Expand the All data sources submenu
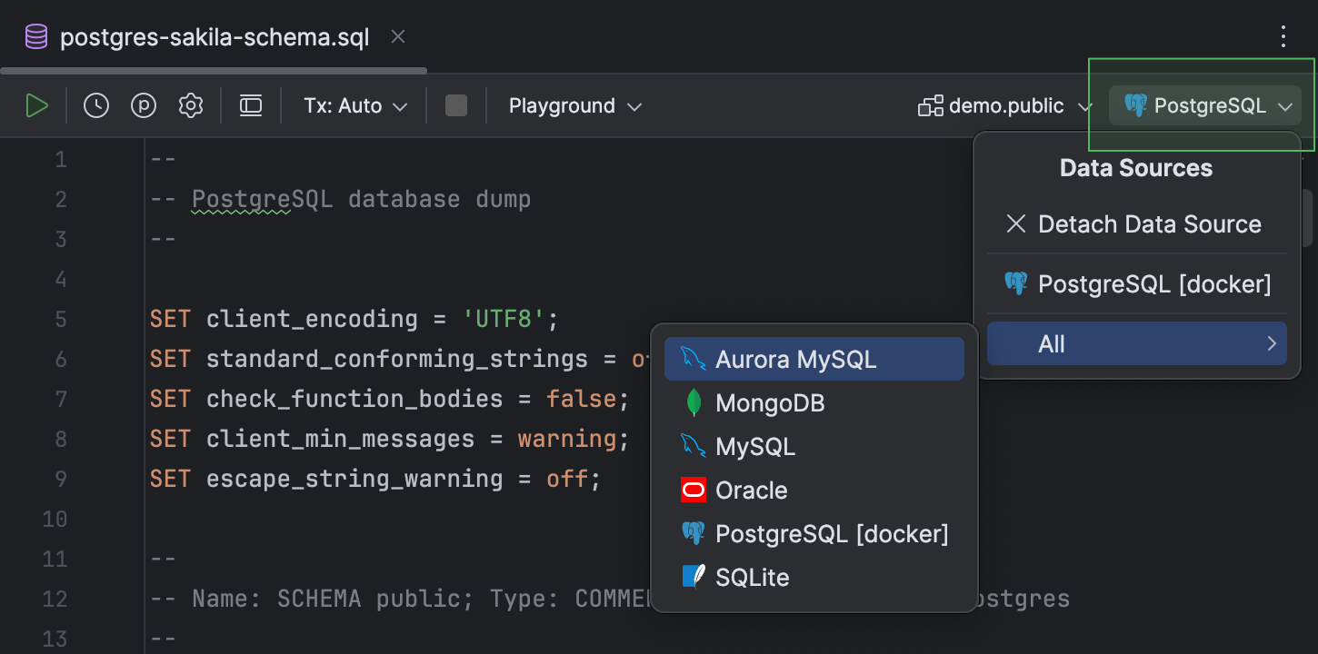 [x=1136, y=343]
